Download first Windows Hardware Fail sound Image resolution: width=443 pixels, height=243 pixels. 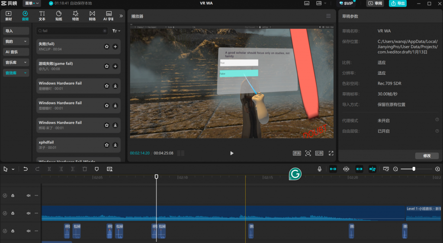[x=115, y=86]
